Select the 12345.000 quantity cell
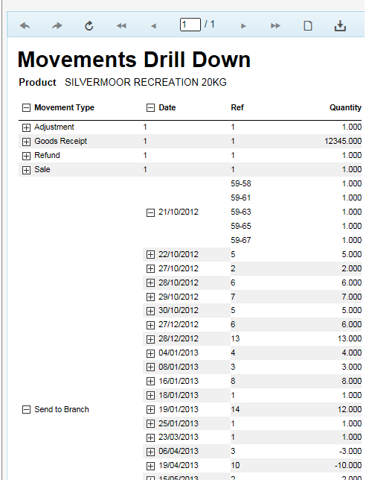366x480 pixels. 343,141
